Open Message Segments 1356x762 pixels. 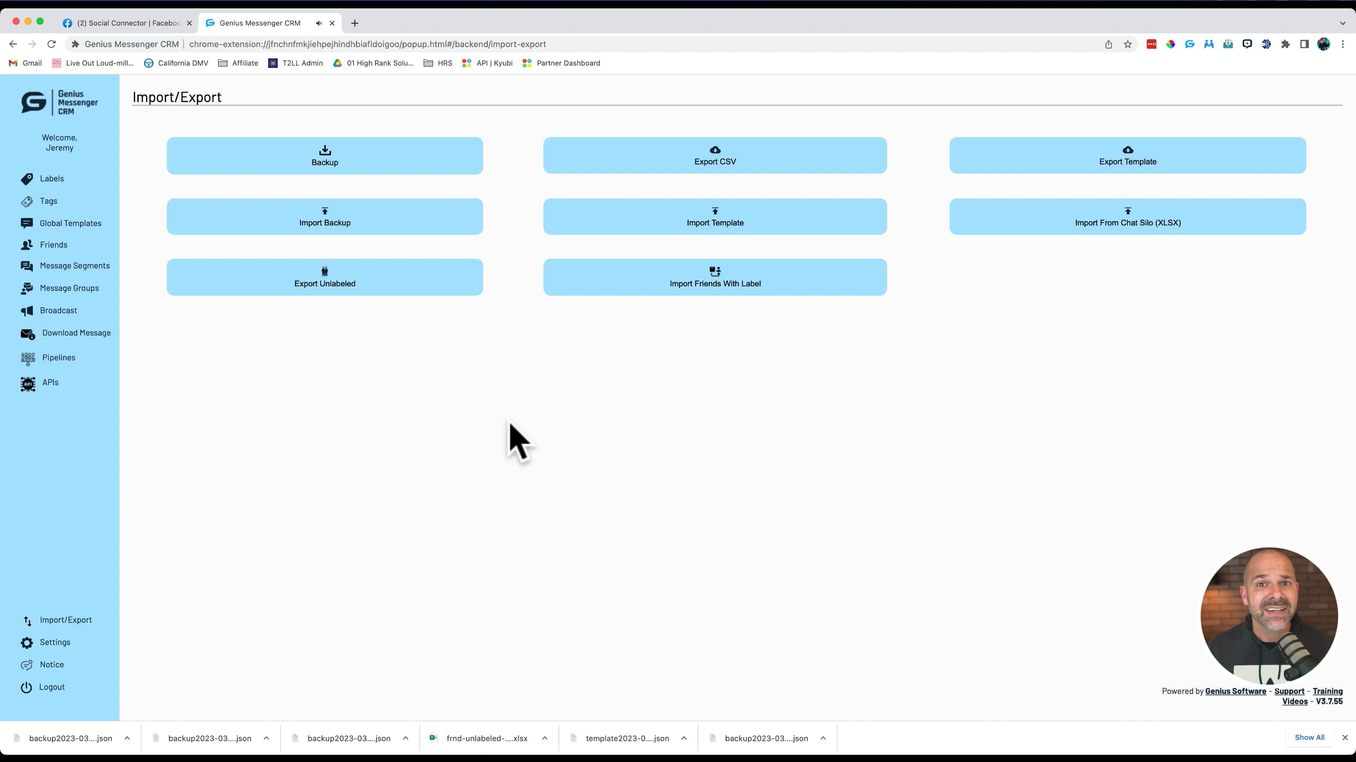click(65, 266)
